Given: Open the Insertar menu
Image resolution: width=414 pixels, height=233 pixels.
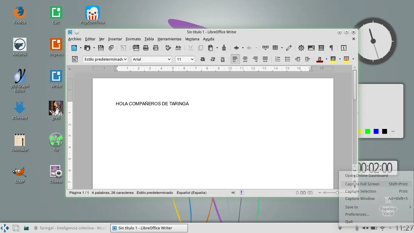Looking at the screenshot, I should click(115, 39).
